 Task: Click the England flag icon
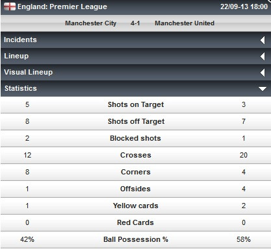click(x=10, y=6)
